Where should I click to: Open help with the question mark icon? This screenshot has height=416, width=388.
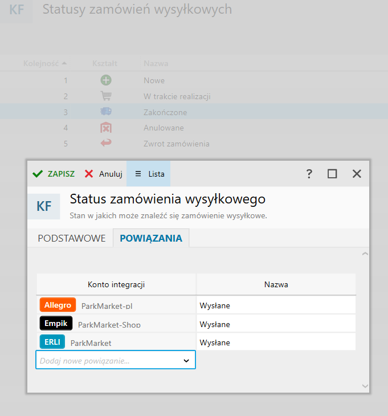(x=309, y=174)
